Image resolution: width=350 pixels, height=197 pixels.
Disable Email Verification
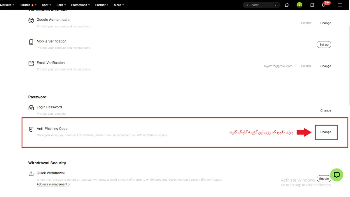[306, 66]
